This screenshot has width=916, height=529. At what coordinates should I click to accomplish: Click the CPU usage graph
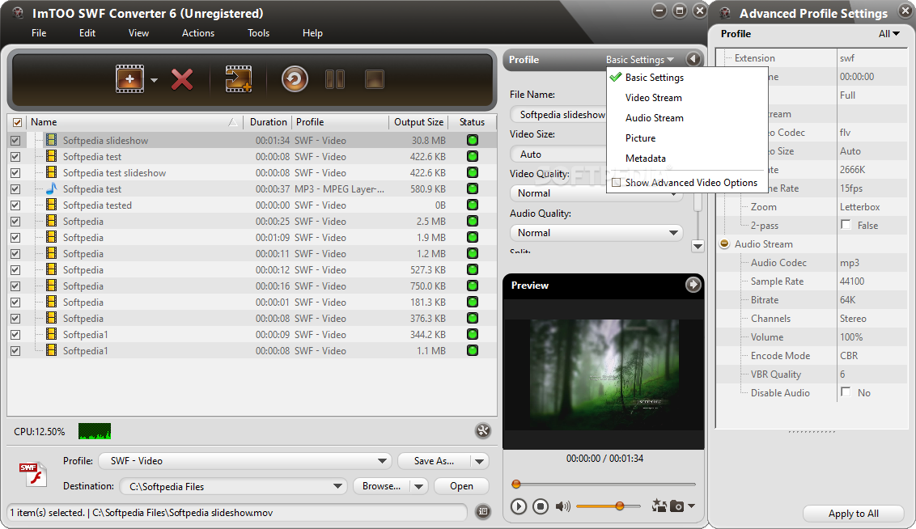(x=94, y=431)
